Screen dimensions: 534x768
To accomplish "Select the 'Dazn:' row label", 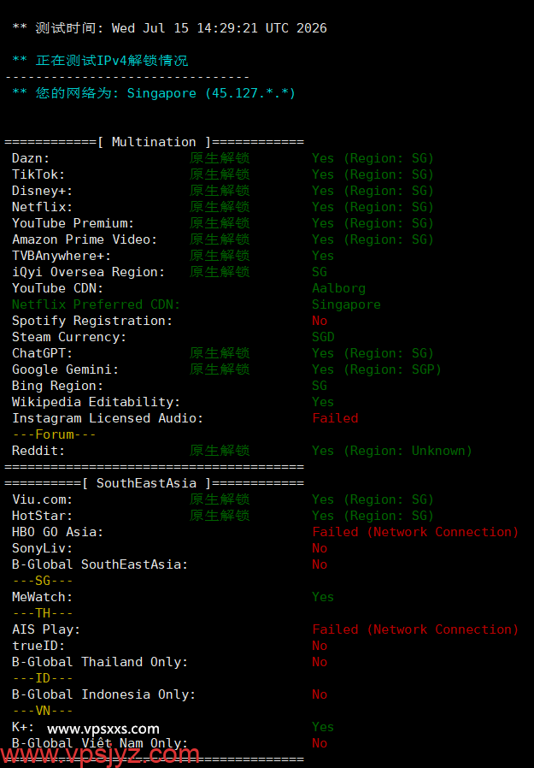I will coord(31,158).
